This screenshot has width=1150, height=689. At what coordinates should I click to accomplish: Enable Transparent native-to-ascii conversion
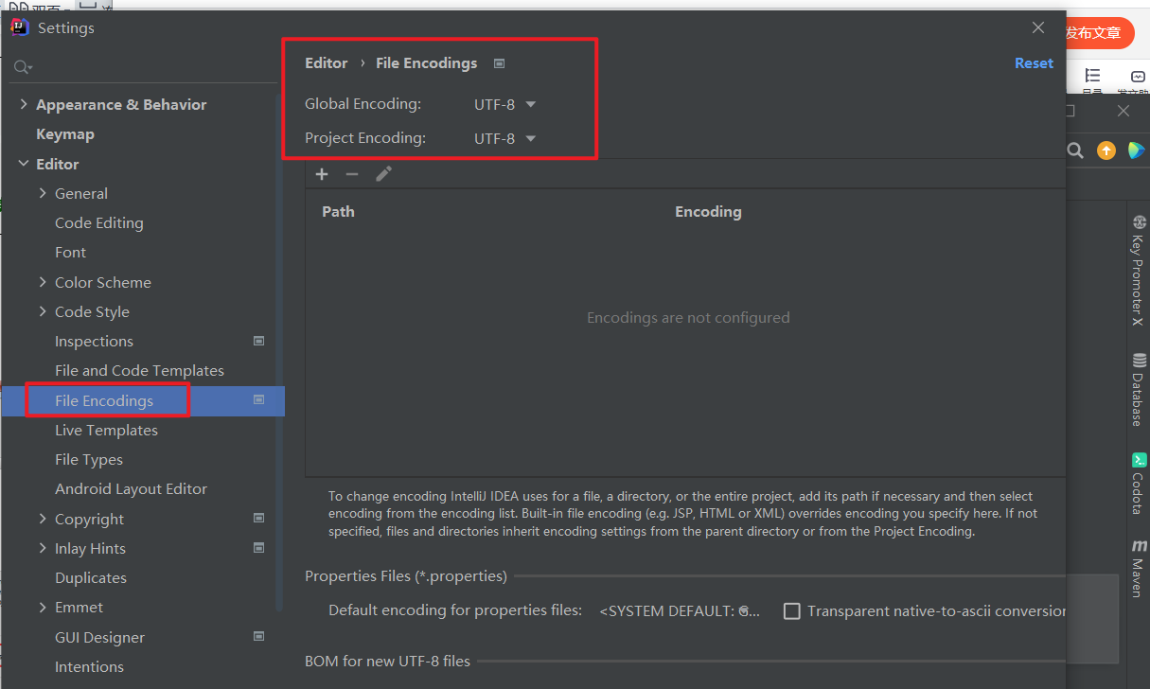[x=792, y=611]
